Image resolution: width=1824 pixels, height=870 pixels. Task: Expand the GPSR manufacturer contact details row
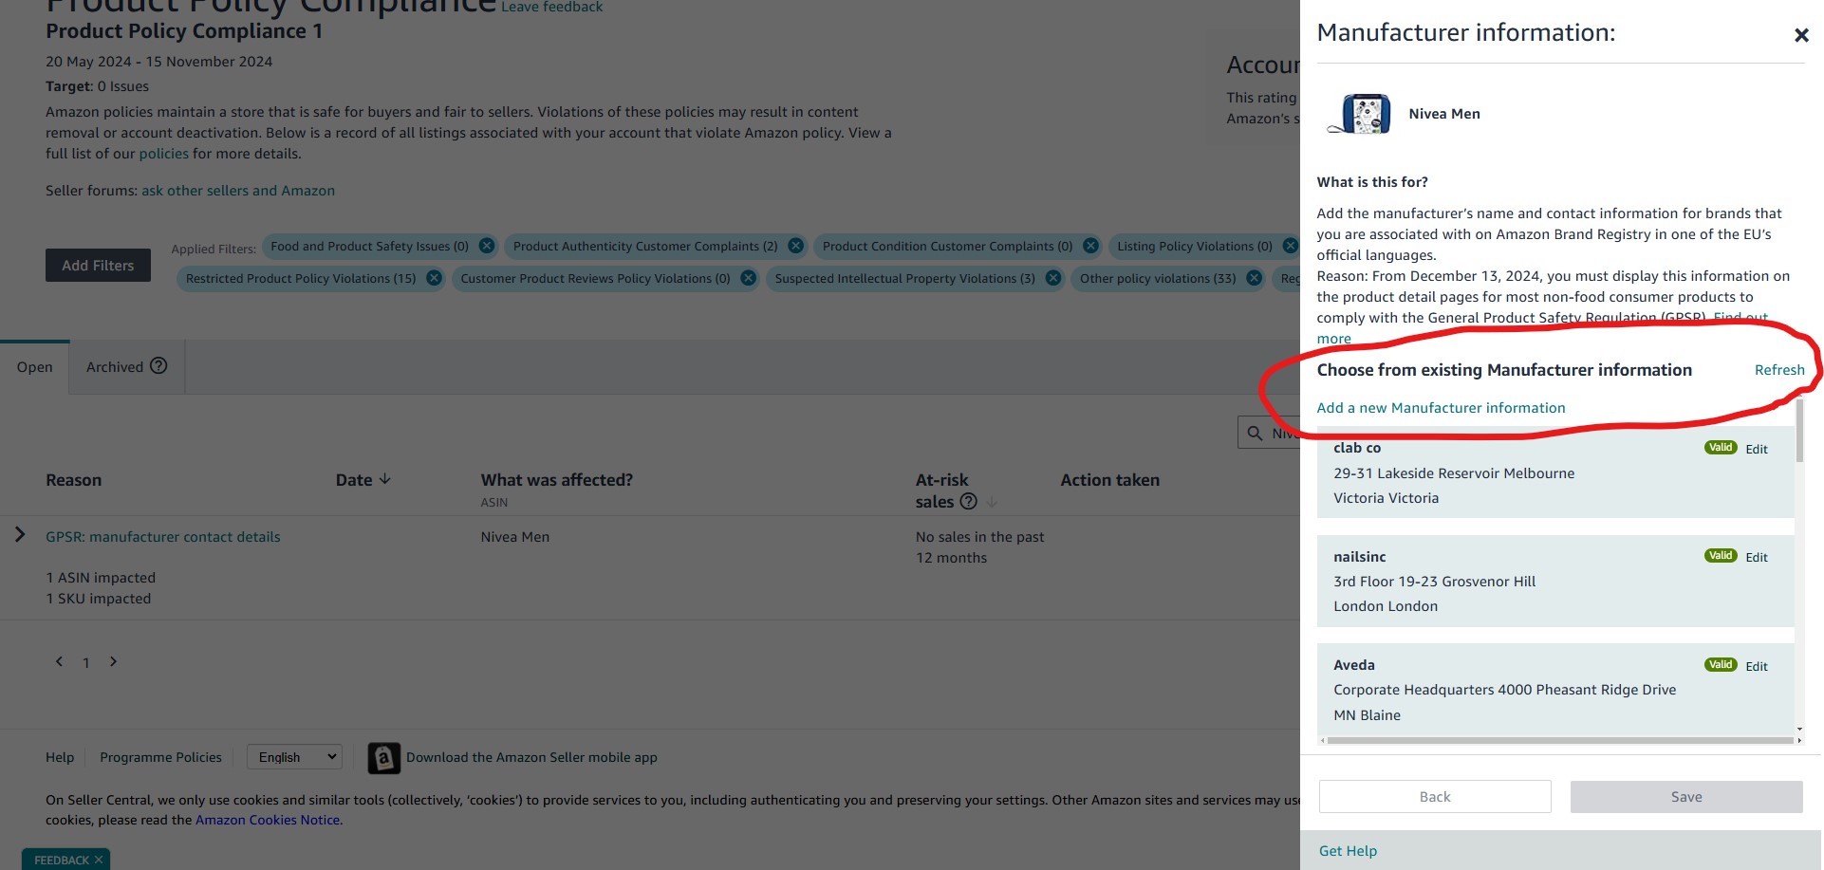pos(20,535)
